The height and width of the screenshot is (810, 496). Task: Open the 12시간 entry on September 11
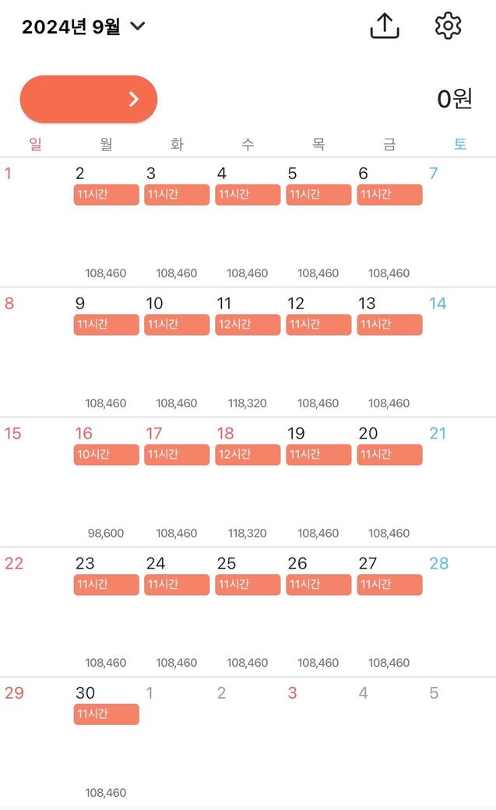pos(248,325)
